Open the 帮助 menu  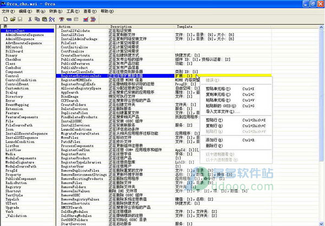[x=107, y=11]
